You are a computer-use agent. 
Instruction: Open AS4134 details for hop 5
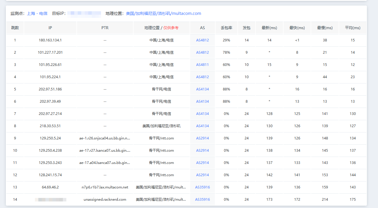pyautogui.click(x=202, y=89)
